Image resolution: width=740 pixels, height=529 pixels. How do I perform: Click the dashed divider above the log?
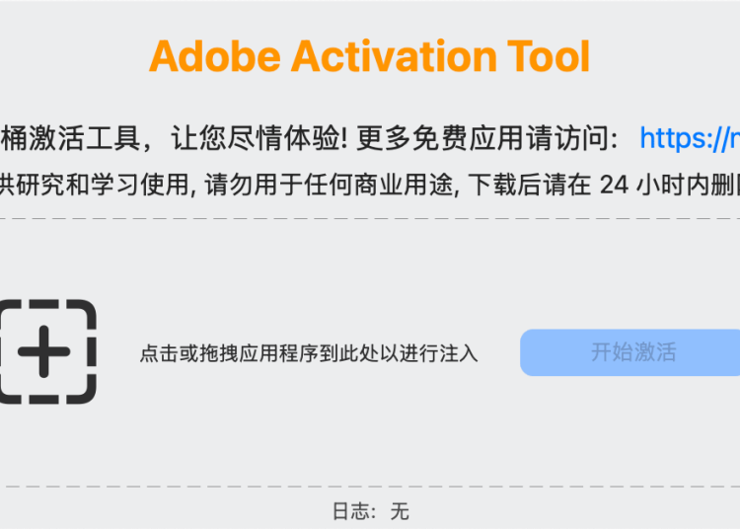tap(370, 486)
